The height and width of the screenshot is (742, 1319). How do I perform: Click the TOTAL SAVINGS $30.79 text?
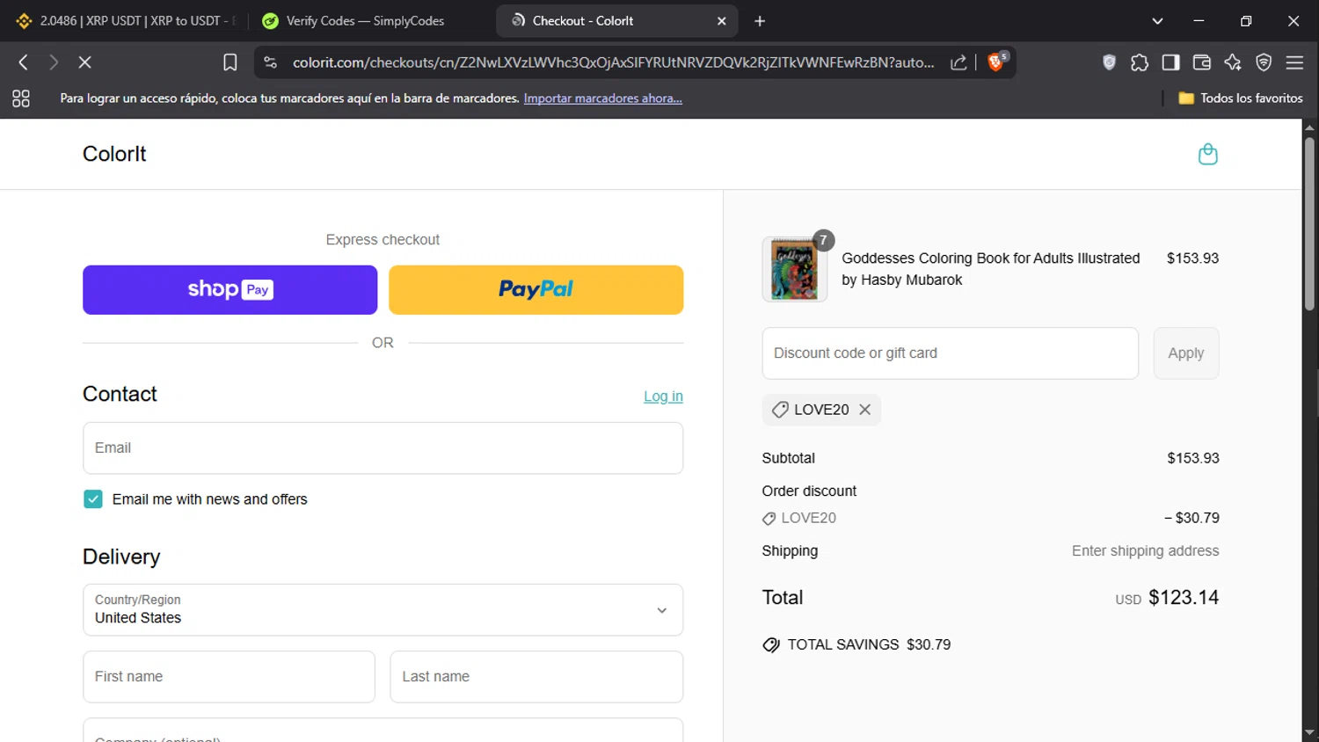[869, 644]
